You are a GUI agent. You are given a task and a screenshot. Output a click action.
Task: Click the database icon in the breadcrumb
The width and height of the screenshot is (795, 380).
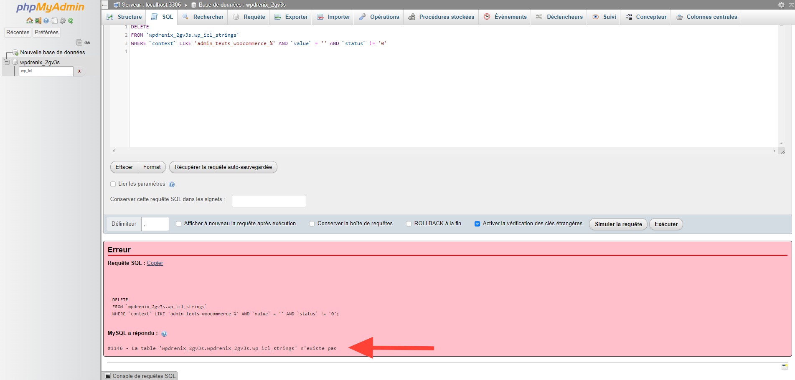194,5
